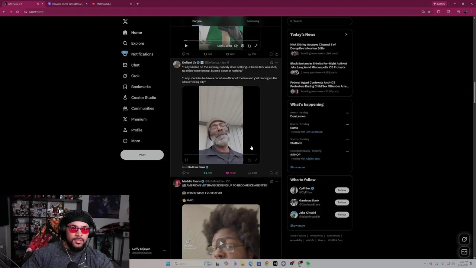Toggle picture-in-picture on the top video
Viewport: 476px width, 268px height.
pyautogui.click(x=249, y=46)
